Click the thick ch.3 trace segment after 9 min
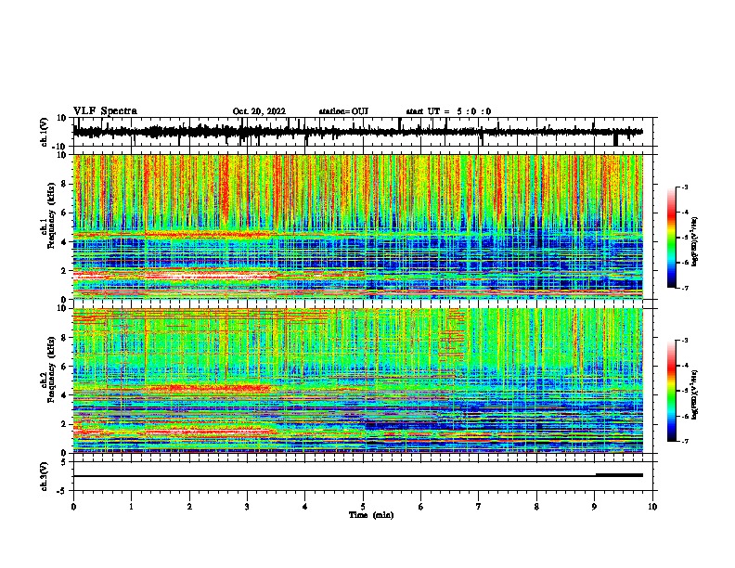 click(619, 475)
